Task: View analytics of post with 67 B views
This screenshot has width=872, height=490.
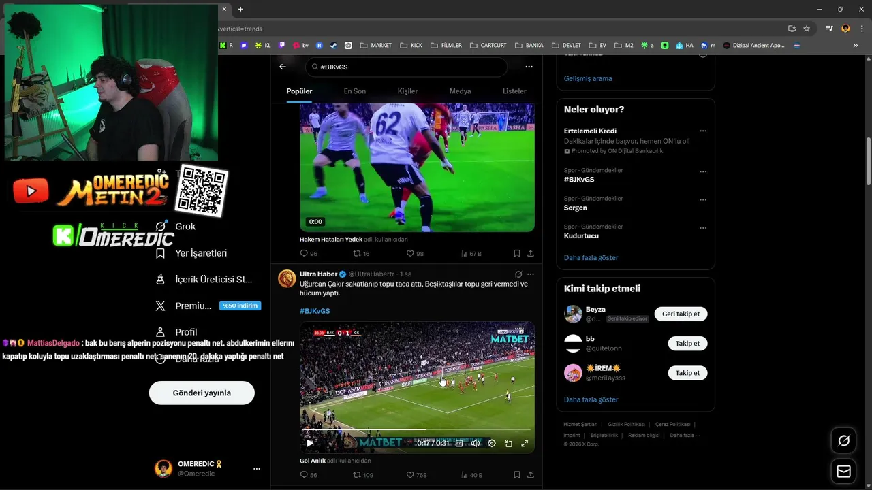Action: 471,253
